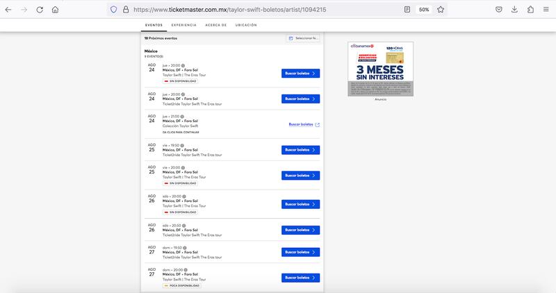Switch to the EVENTOS tab
This screenshot has width=556, height=293.
point(154,25)
